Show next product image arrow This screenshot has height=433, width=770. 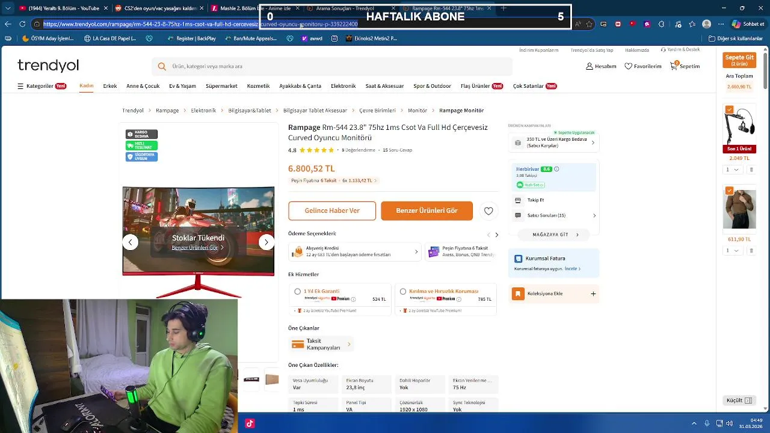pos(266,242)
